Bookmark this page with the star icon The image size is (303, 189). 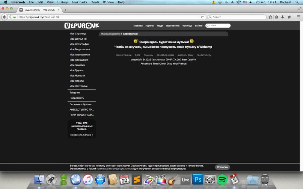pos(270,17)
